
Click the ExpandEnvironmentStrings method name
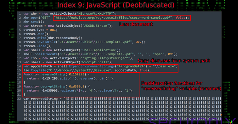[92, 66]
